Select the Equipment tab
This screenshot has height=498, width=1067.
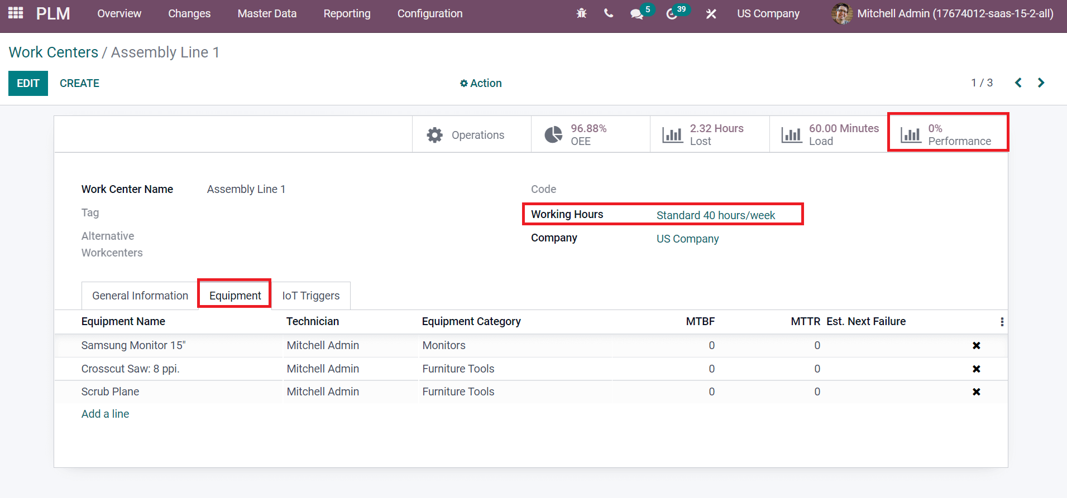pos(235,296)
